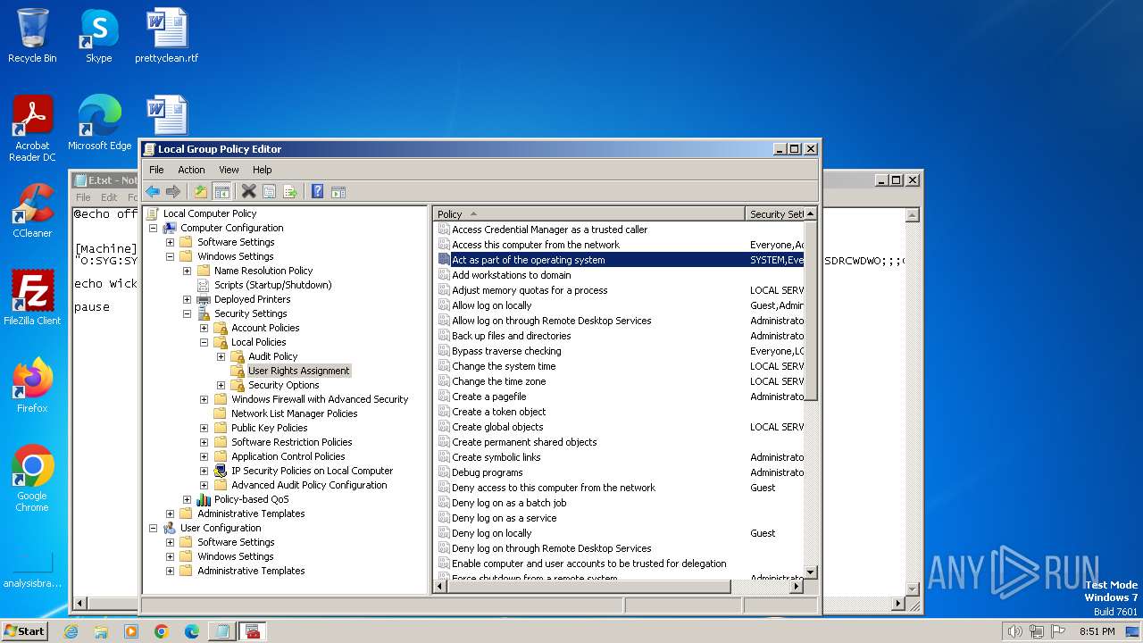Click policy list horizontal scrollbar right arrow

(x=797, y=587)
